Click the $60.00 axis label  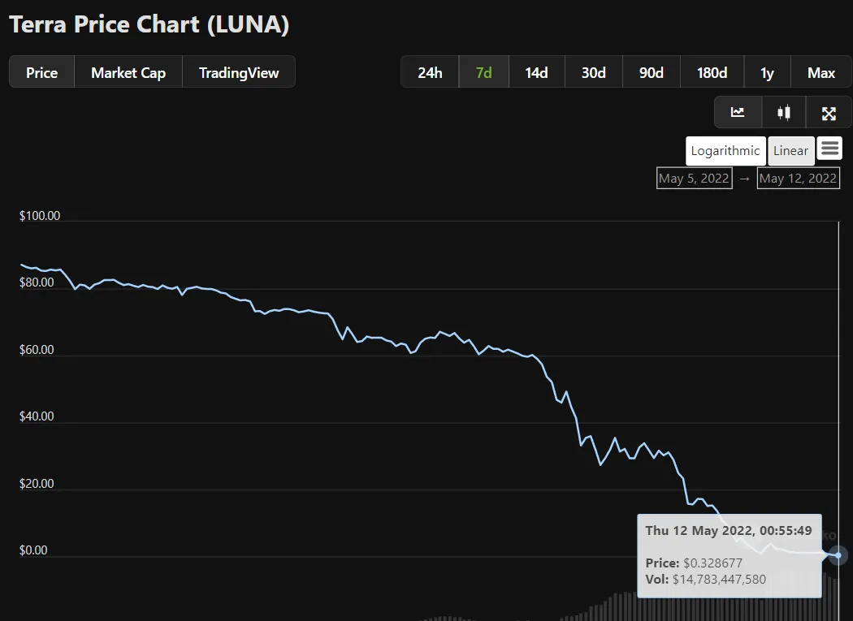(37, 350)
